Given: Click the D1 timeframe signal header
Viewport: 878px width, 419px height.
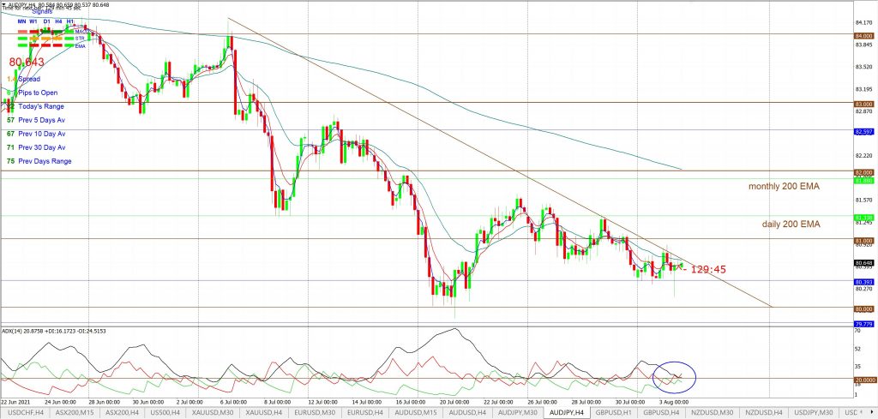Looking at the screenshot, I should (46, 21).
